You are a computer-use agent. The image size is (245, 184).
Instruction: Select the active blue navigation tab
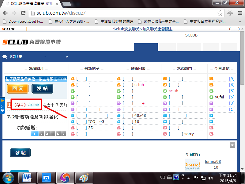click(x=146, y=47)
